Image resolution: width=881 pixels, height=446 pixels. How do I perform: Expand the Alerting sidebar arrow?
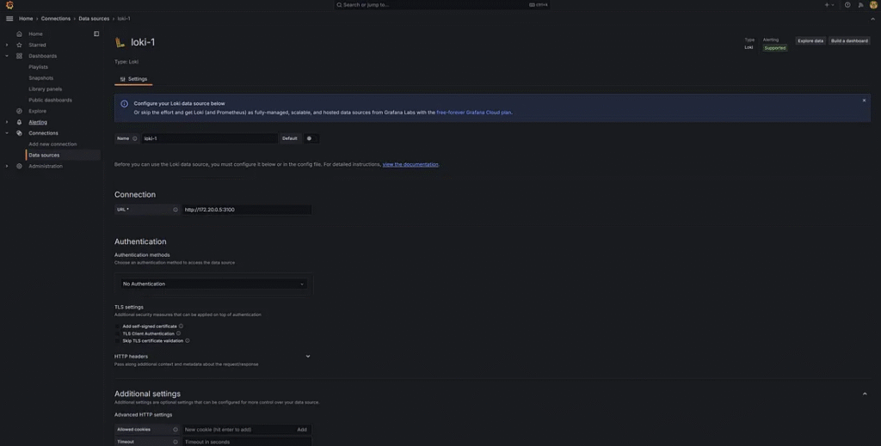pos(7,122)
